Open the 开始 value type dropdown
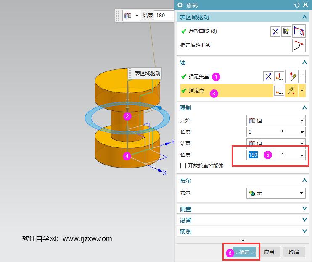The width and height of the screenshot is (312, 262). (276, 121)
